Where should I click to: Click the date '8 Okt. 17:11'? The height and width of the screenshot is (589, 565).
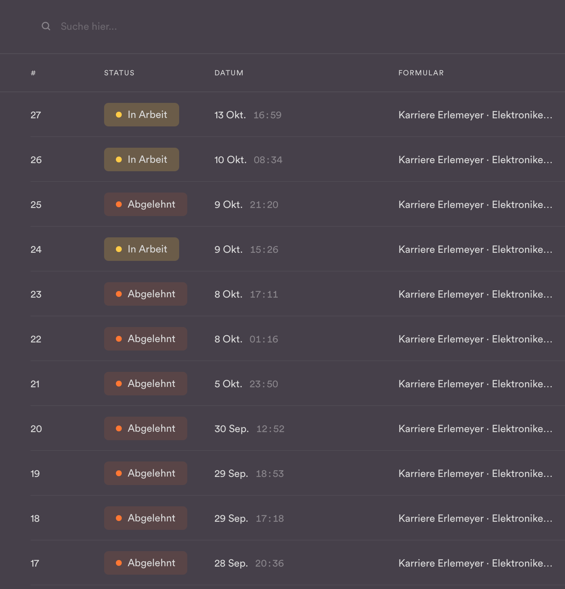[x=246, y=294]
